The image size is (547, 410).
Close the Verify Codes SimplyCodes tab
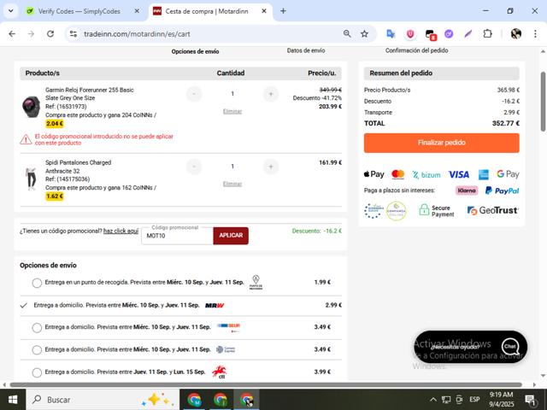[137, 11]
